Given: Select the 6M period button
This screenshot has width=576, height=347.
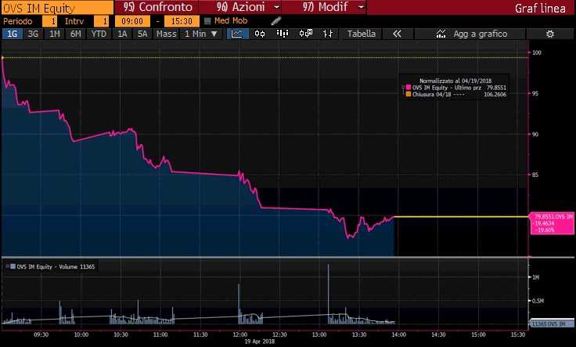Looking at the screenshot, I should pyautogui.click(x=76, y=34).
